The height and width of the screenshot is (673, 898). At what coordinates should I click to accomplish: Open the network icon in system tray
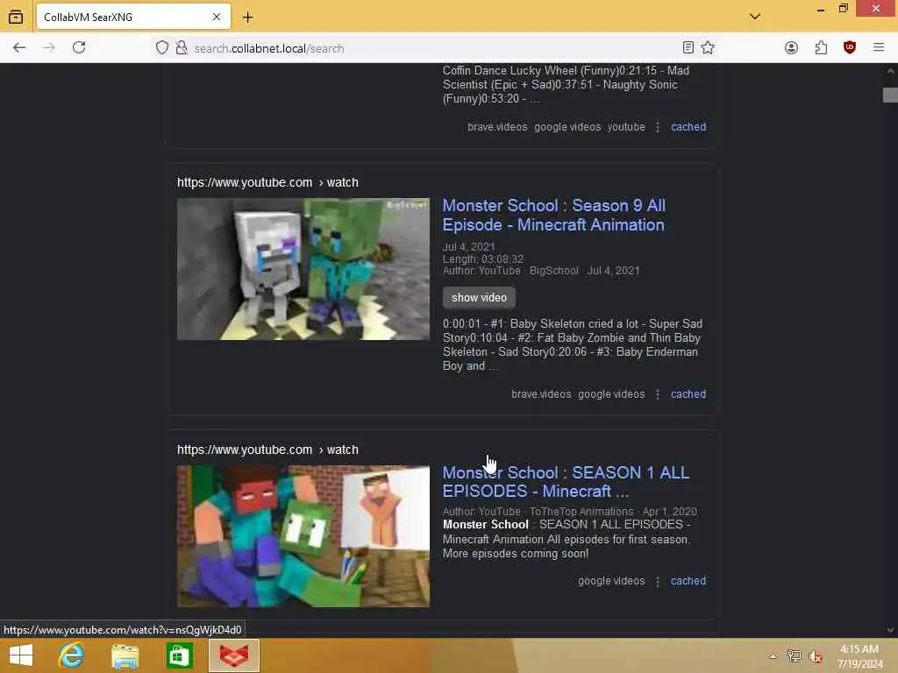(x=794, y=655)
